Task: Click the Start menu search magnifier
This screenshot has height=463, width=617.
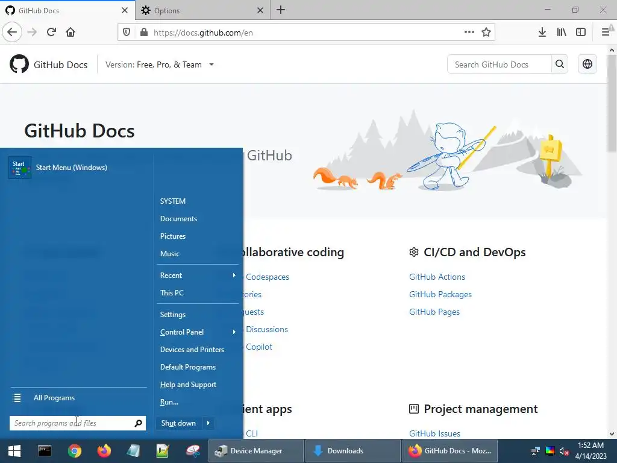Action: 138,423
